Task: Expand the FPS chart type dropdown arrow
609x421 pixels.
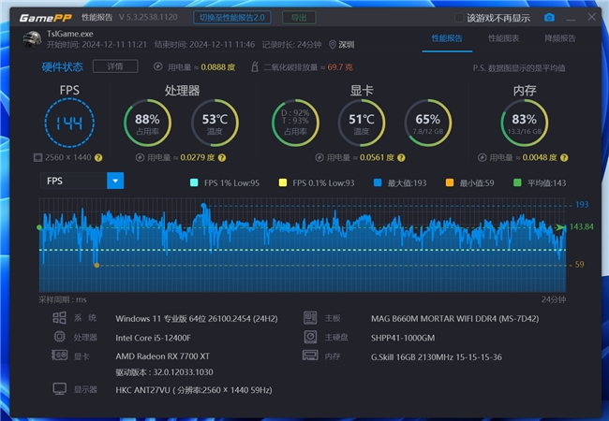Action: [115, 181]
